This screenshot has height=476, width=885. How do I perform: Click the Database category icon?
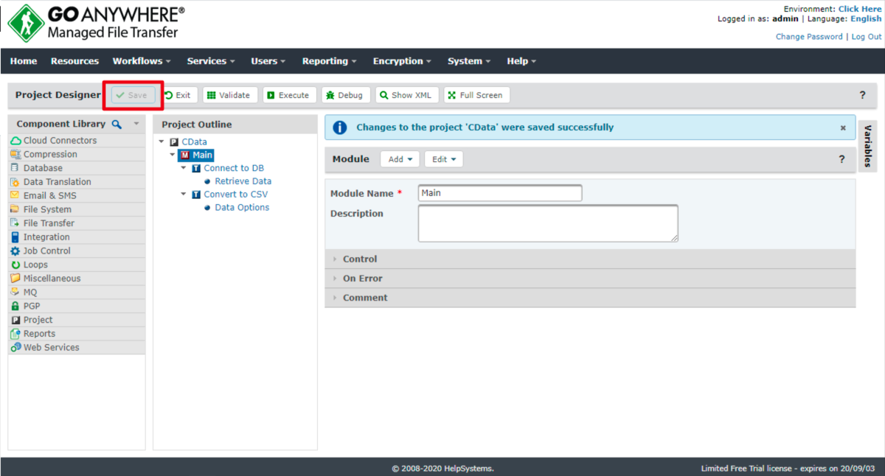15,168
